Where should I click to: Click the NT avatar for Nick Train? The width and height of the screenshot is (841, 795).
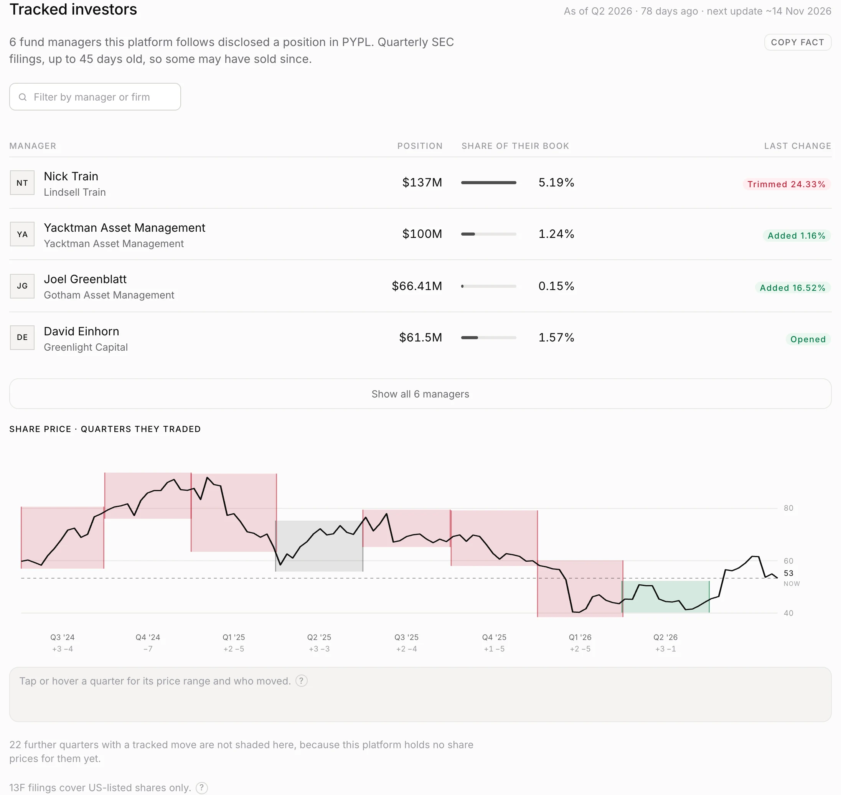22,183
